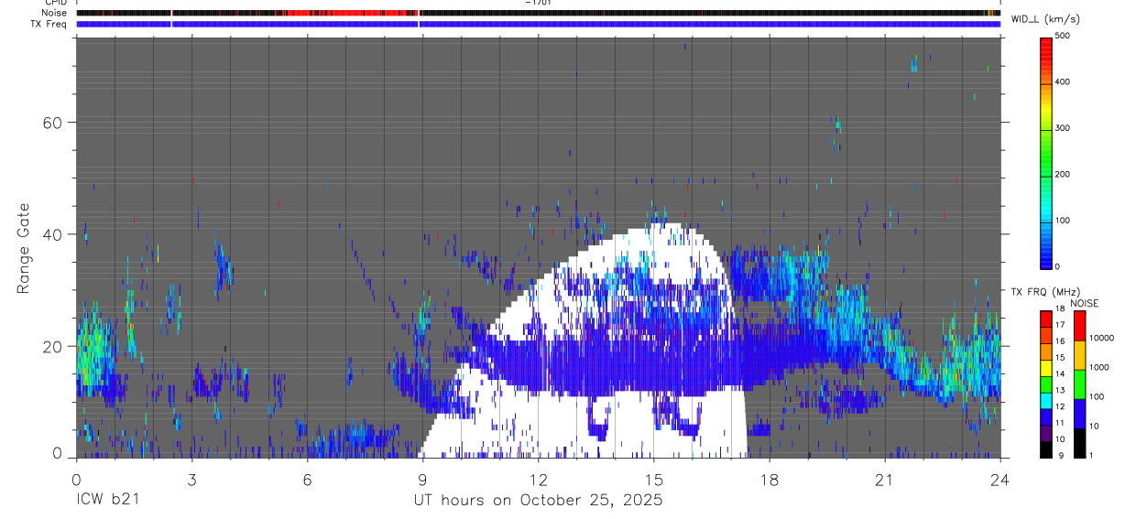Click the "NOISE" legend title
The width and height of the screenshot is (1125, 519).
point(1084,303)
